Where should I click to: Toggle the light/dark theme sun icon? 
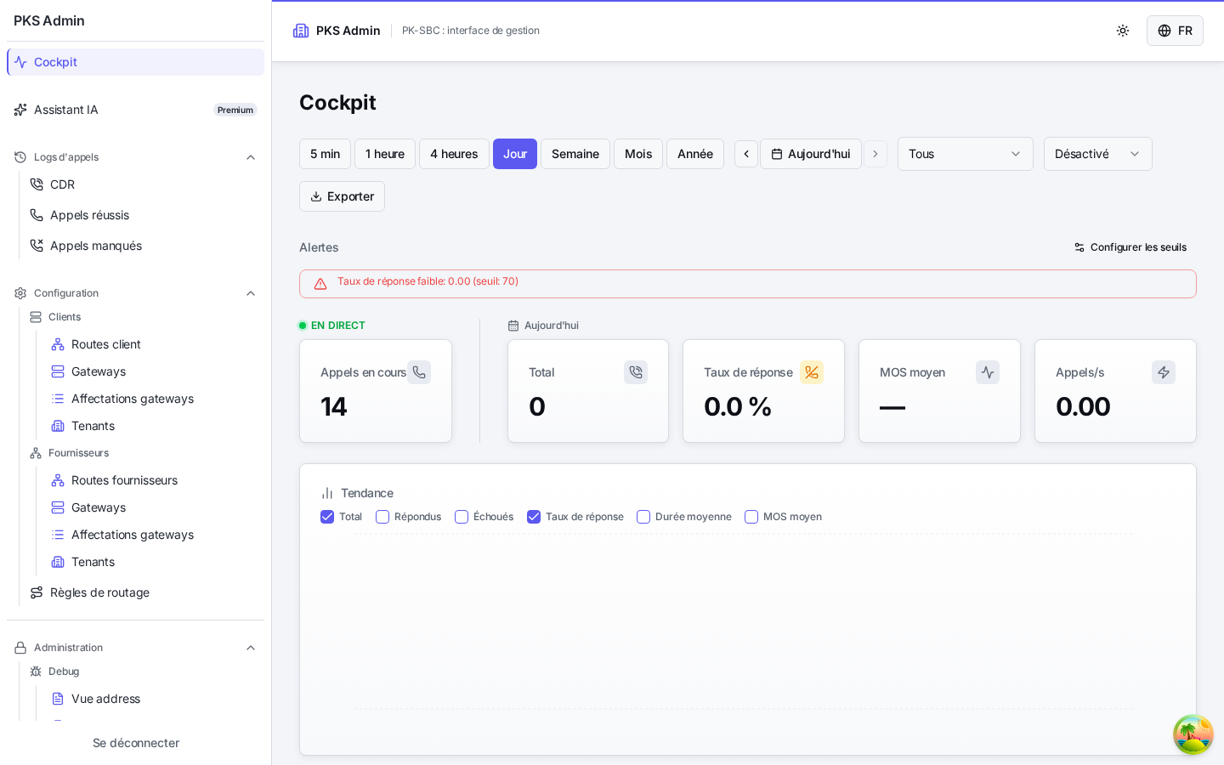(x=1123, y=31)
